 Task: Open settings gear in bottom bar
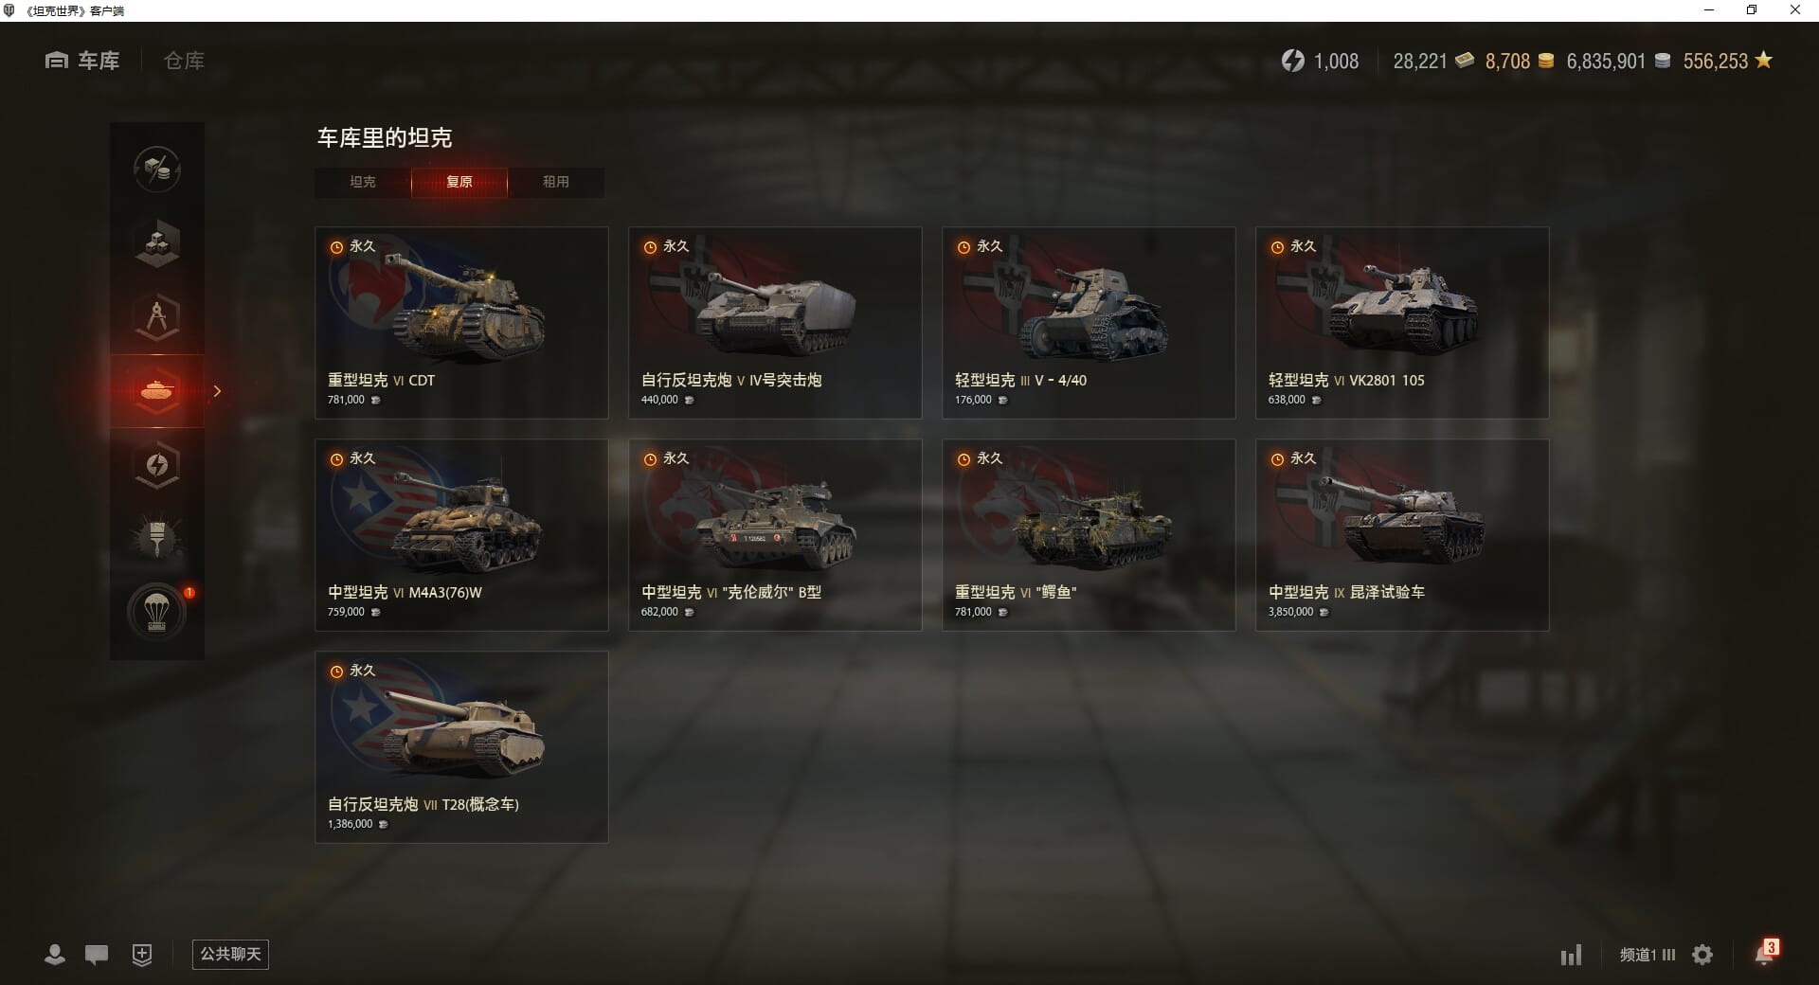[1702, 955]
